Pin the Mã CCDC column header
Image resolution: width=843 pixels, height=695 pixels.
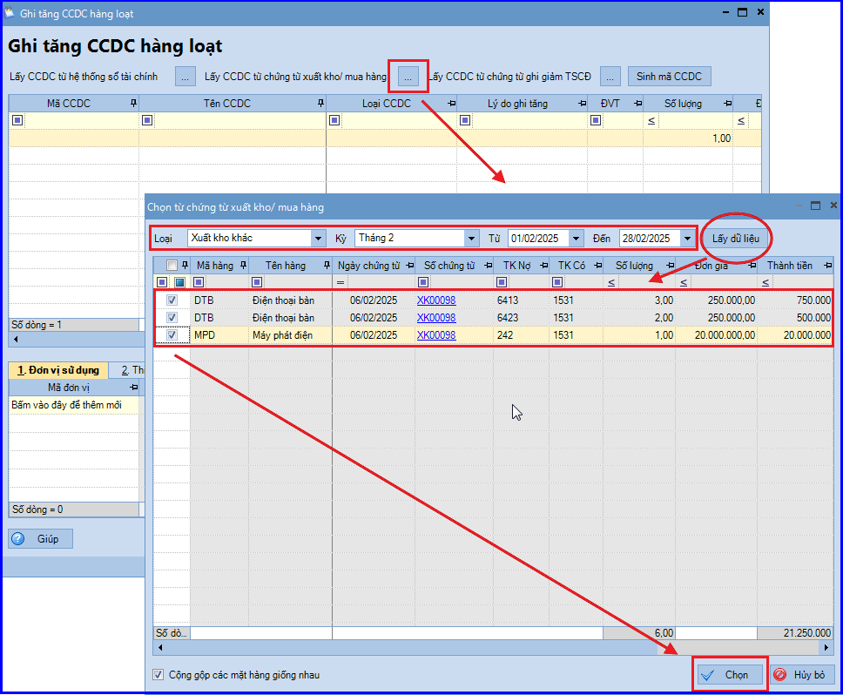click(x=133, y=103)
